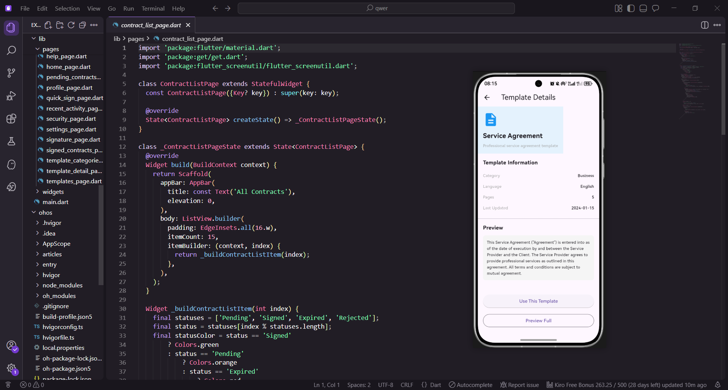Open the Help menu

(x=178, y=8)
